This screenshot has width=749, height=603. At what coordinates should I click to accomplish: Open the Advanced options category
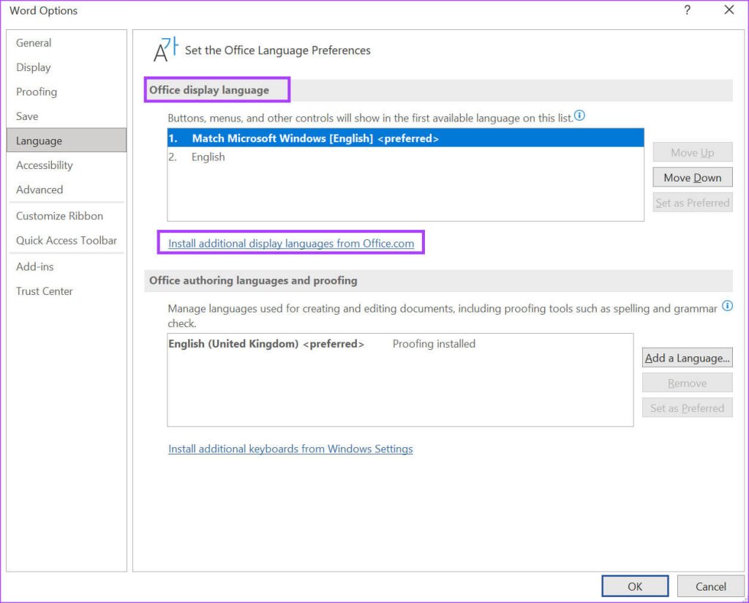click(67, 190)
